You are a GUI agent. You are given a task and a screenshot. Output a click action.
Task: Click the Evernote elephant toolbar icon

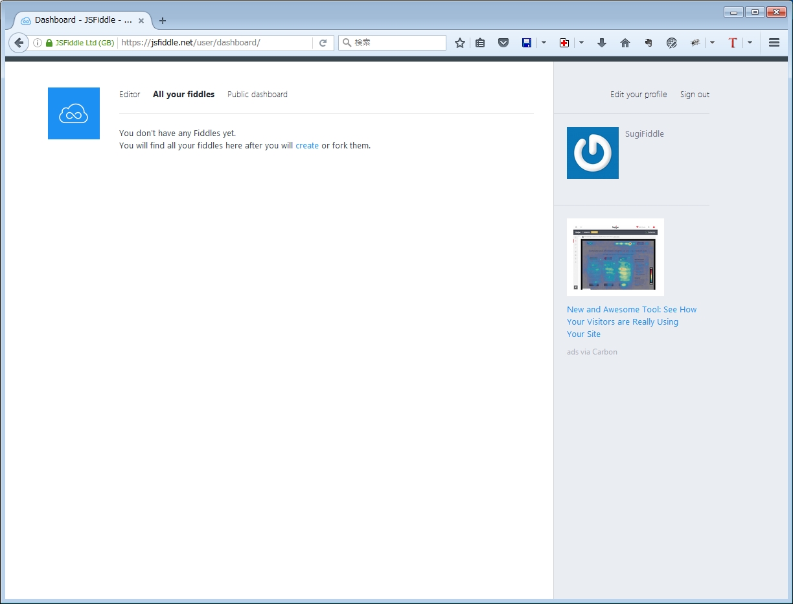pyautogui.click(x=649, y=43)
